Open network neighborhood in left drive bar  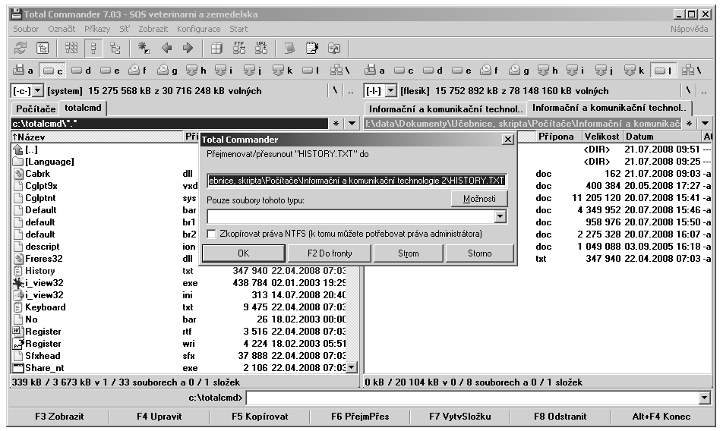click(340, 71)
